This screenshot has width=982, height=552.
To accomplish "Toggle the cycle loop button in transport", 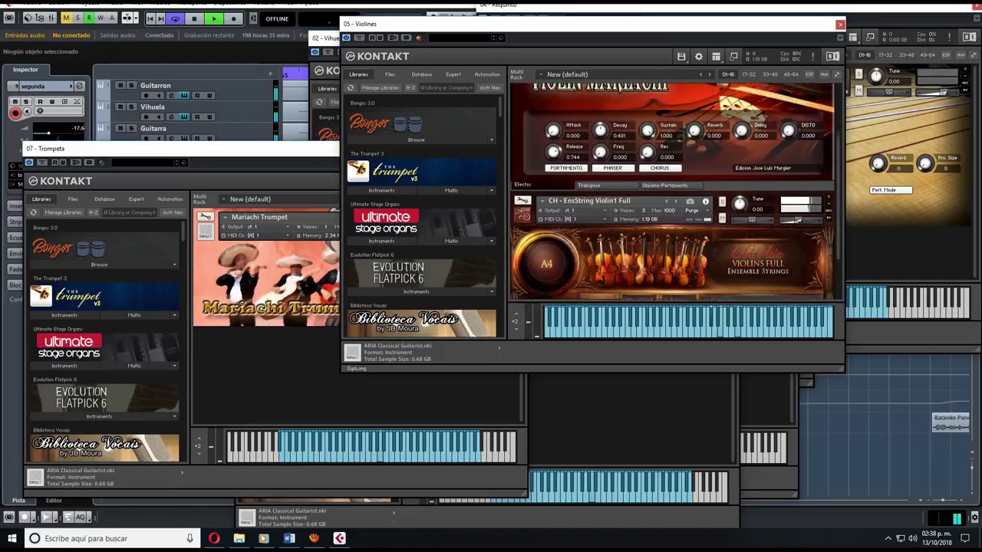I will click(x=176, y=18).
